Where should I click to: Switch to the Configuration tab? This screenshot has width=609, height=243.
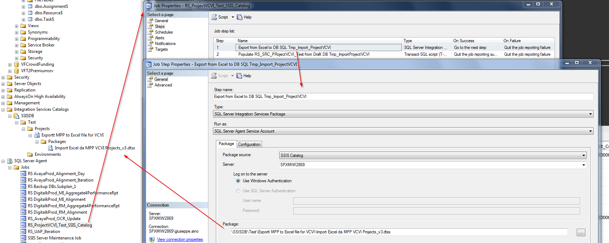(249, 144)
